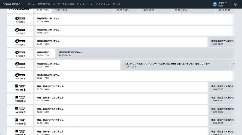
Task: Click the user profile avatar
Action: [x=215, y=4]
